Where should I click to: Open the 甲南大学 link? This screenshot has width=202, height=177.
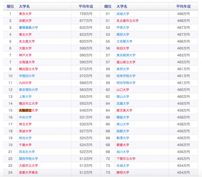pyautogui.click(x=123, y=28)
